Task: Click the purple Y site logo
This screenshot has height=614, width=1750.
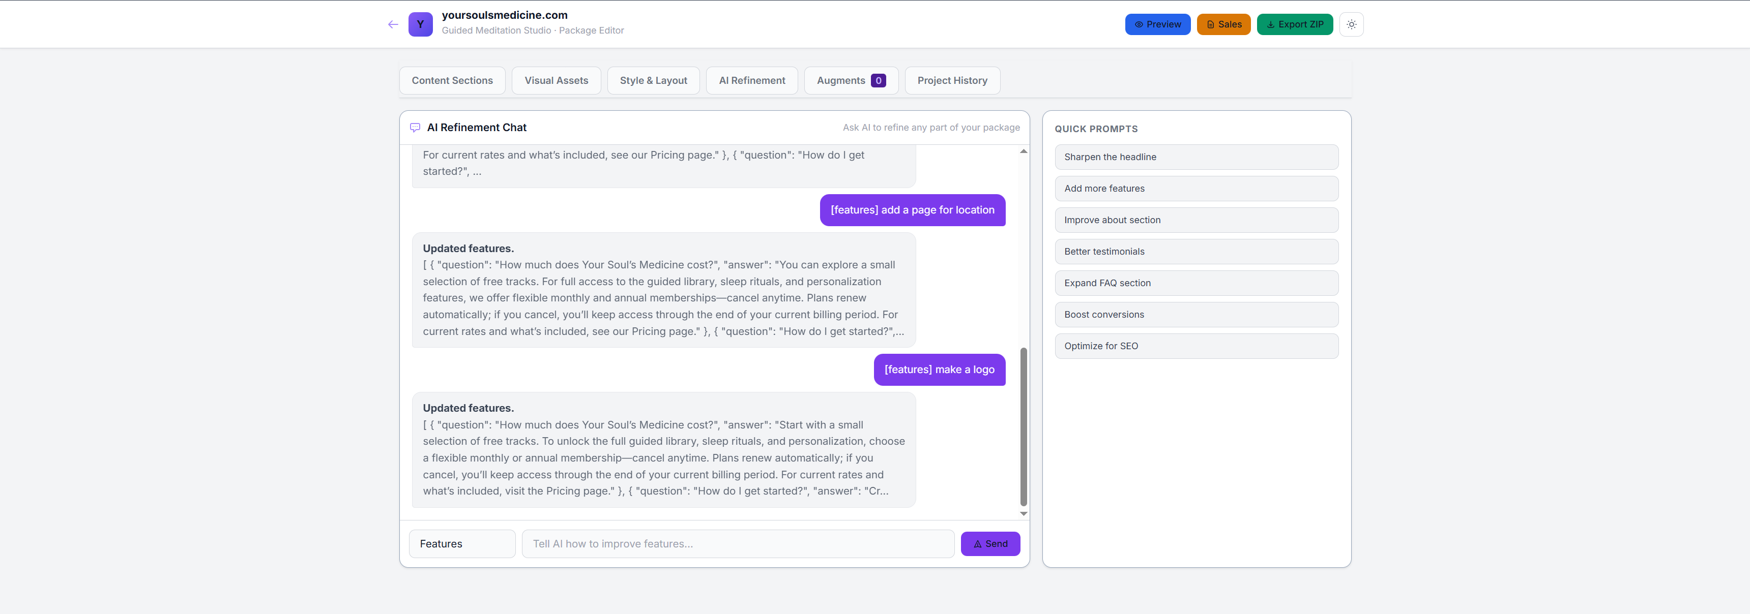Action: [x=420, y=24]
